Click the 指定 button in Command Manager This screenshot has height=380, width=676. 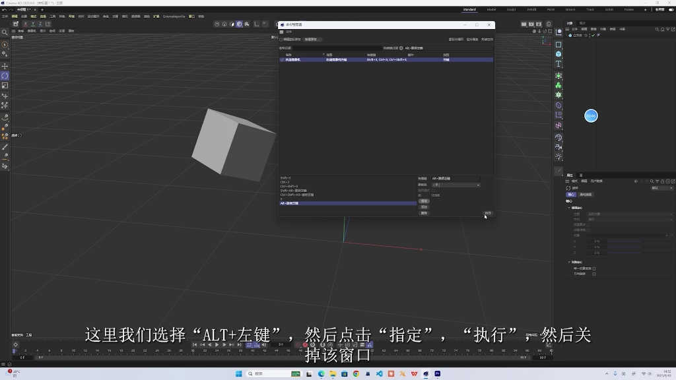424,201
